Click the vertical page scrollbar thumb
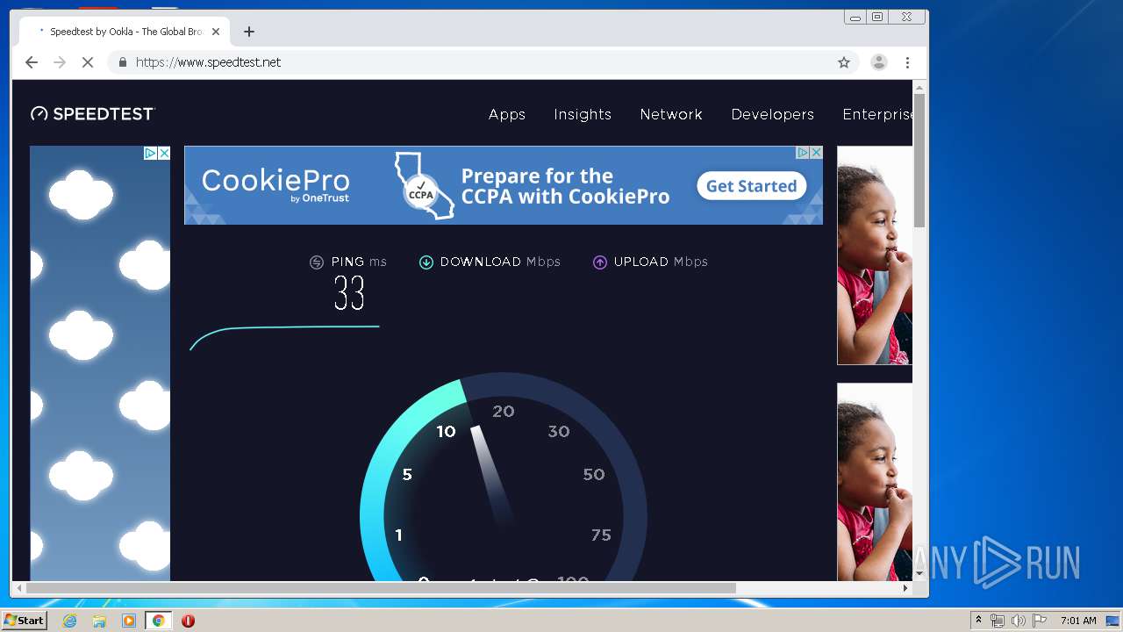1123x632 pixels. [919, 160]
